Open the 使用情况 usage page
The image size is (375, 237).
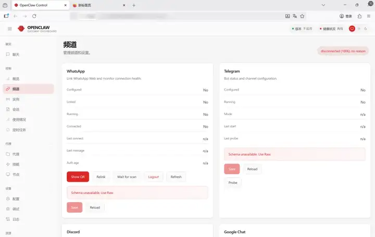pyautogui.click(x=28, y=120)
